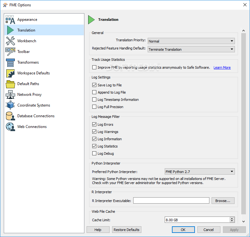
Task: Click the Browse... button
Action: 223,201
